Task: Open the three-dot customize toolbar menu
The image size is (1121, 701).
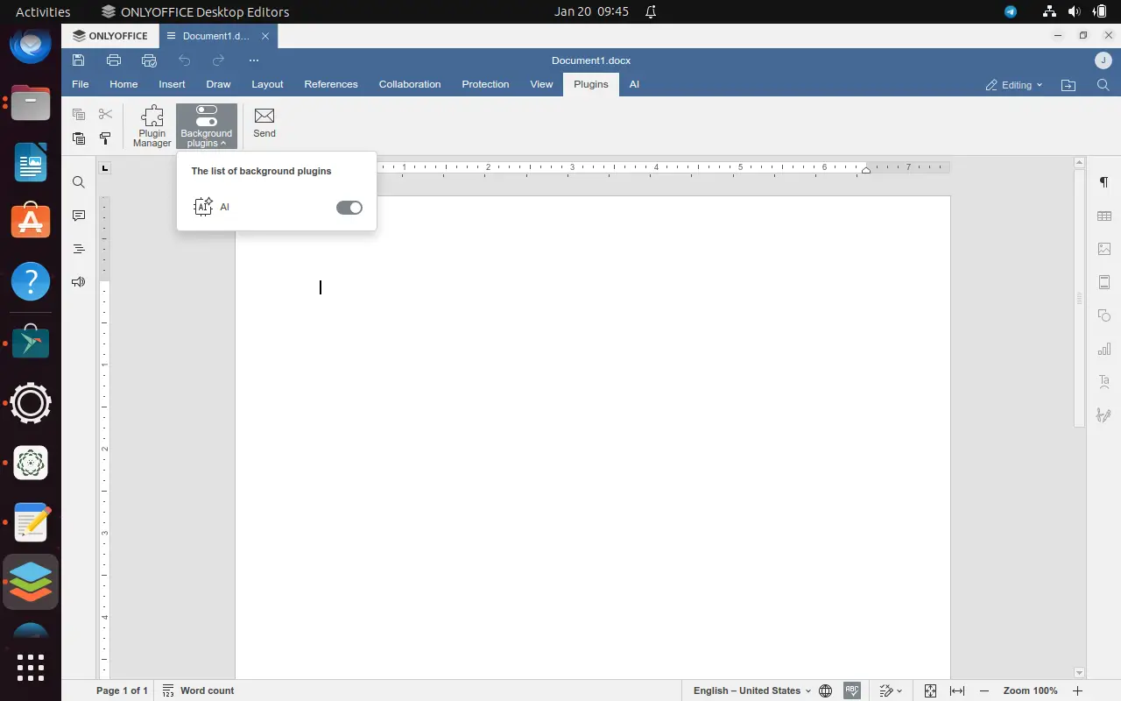Action: (x=254, y=60)
